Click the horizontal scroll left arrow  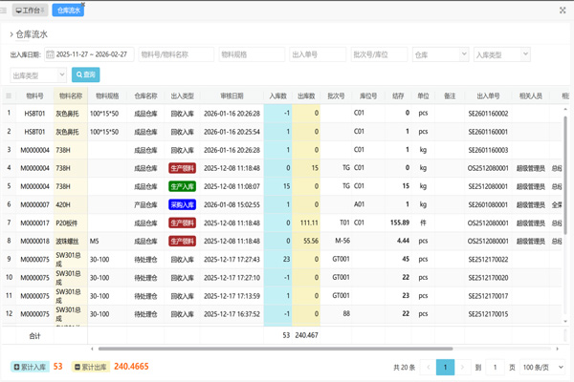click(92, 349)
